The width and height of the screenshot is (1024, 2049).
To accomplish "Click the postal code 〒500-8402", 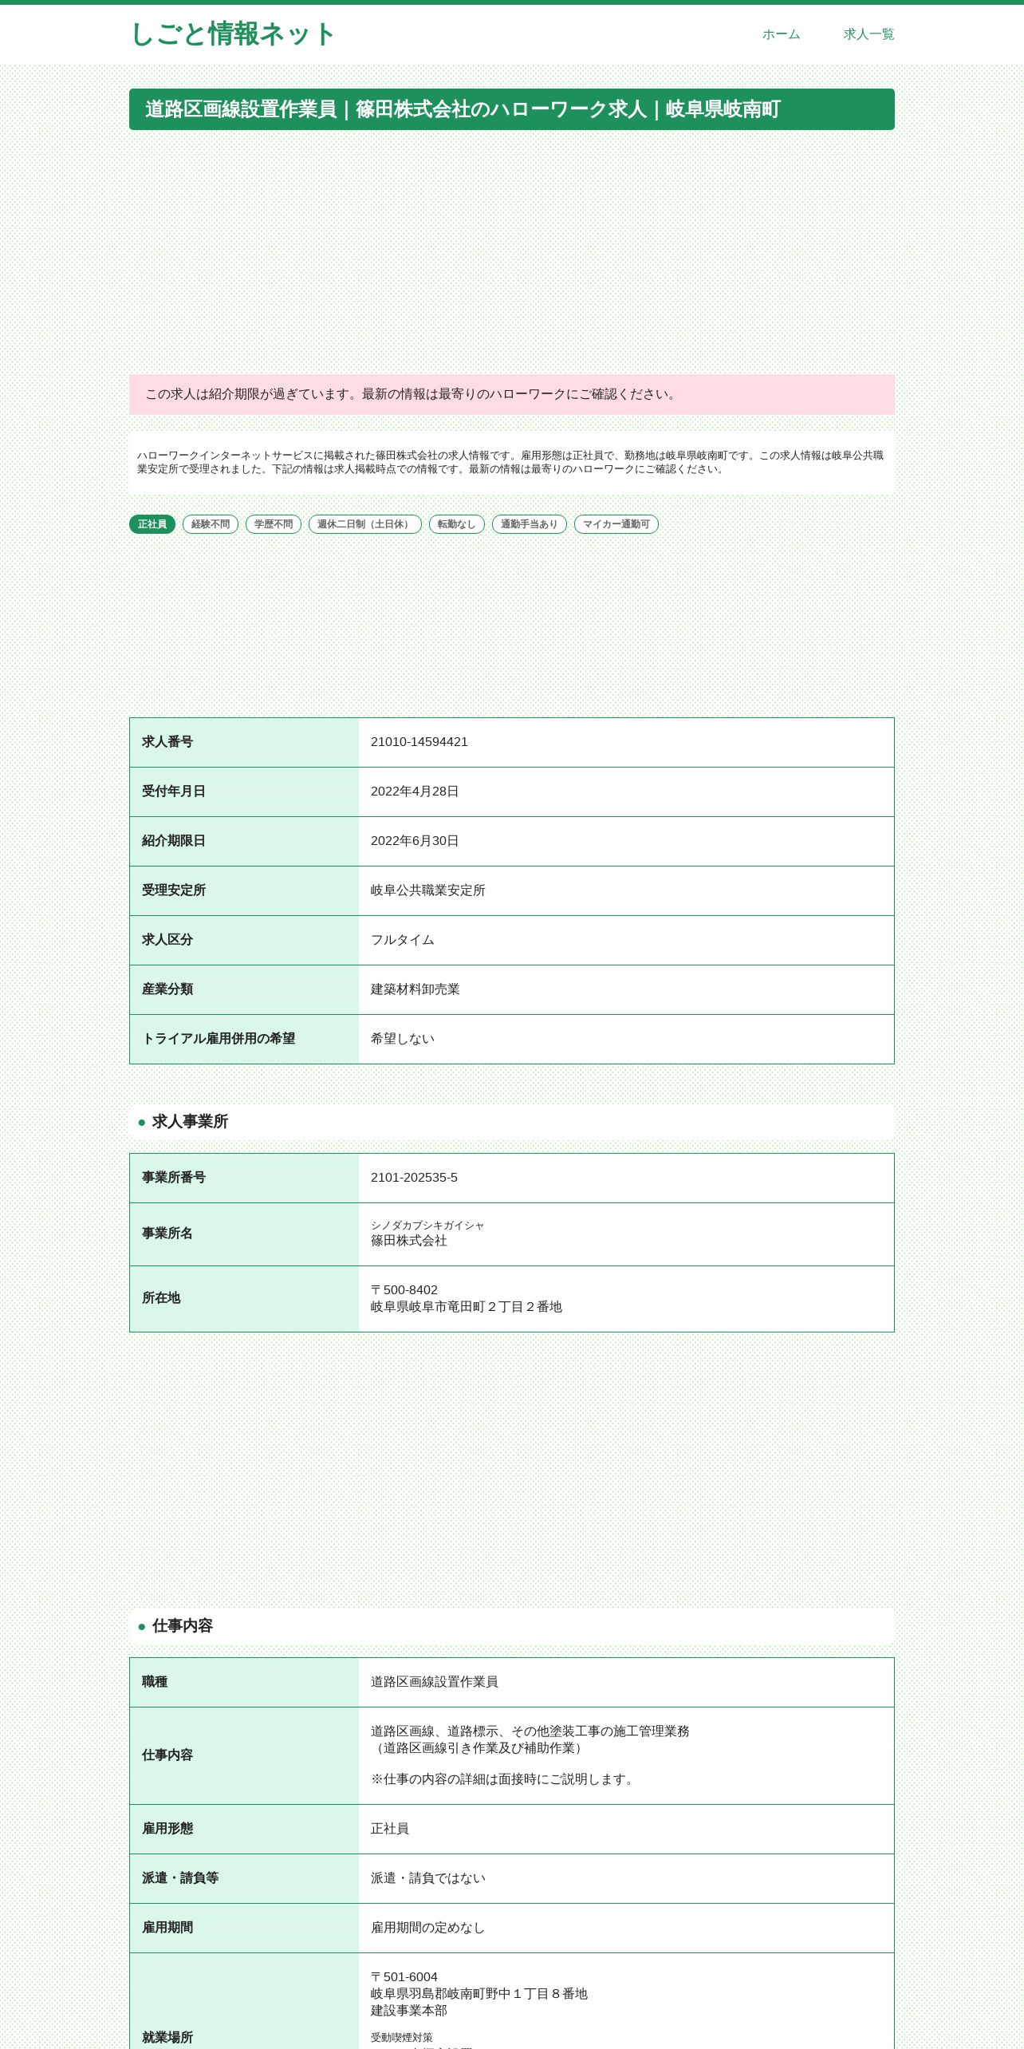I will (404, 1290).
